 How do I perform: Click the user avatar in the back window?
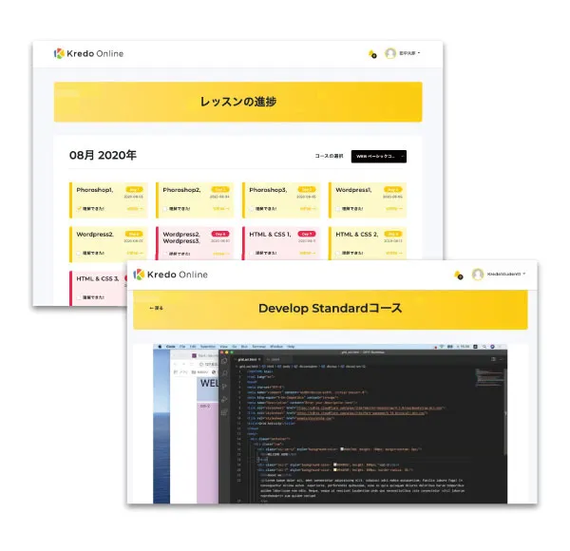click(390, 53)
